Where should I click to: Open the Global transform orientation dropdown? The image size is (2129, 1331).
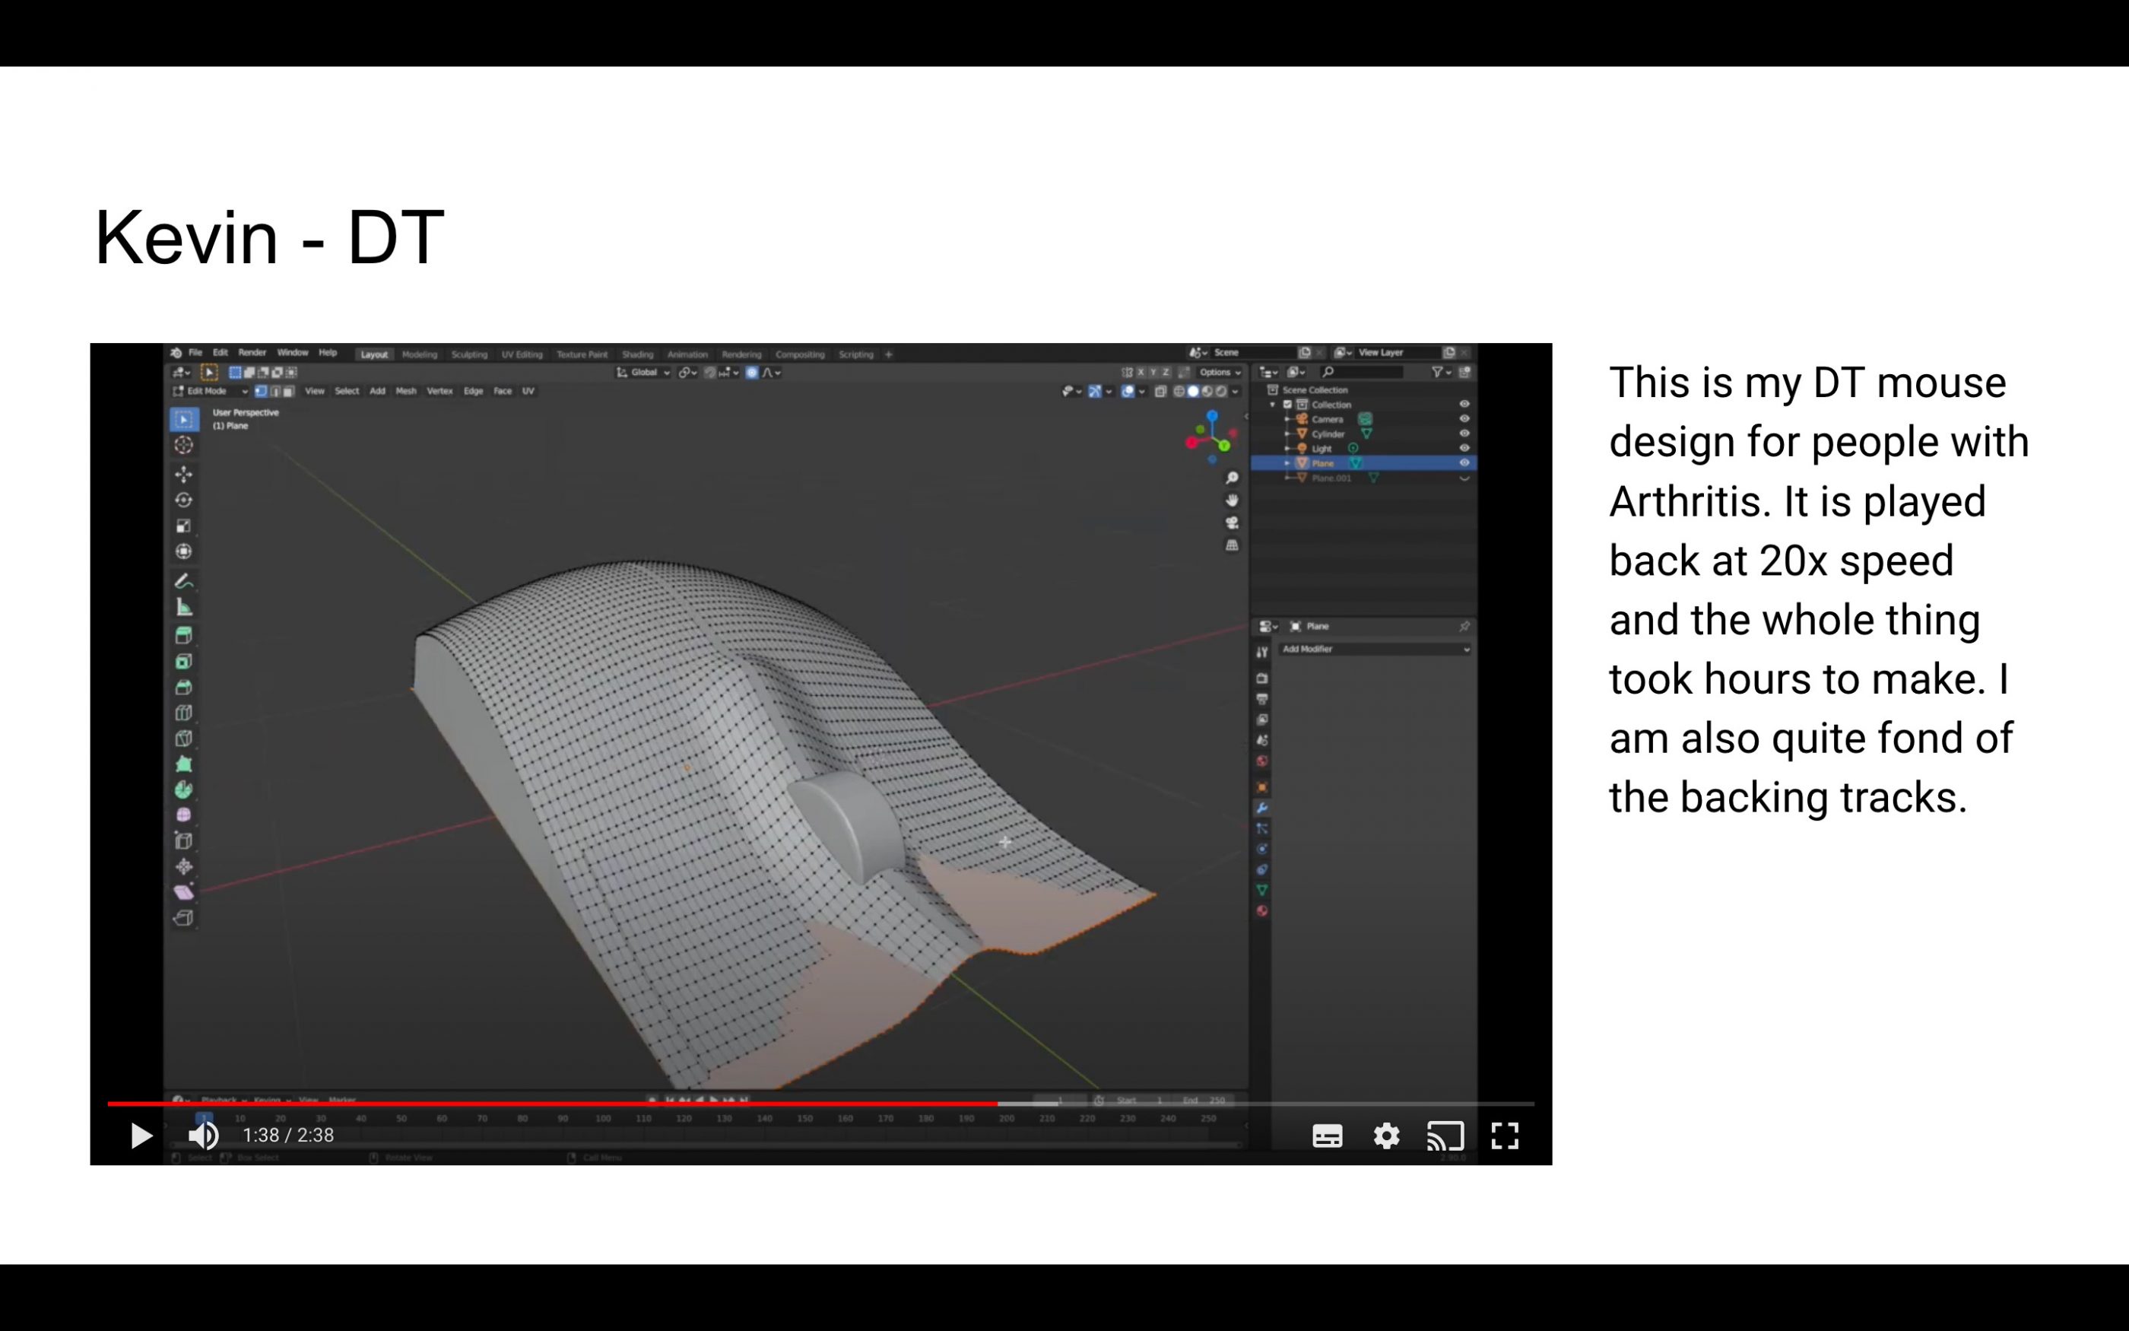(643, 373)
